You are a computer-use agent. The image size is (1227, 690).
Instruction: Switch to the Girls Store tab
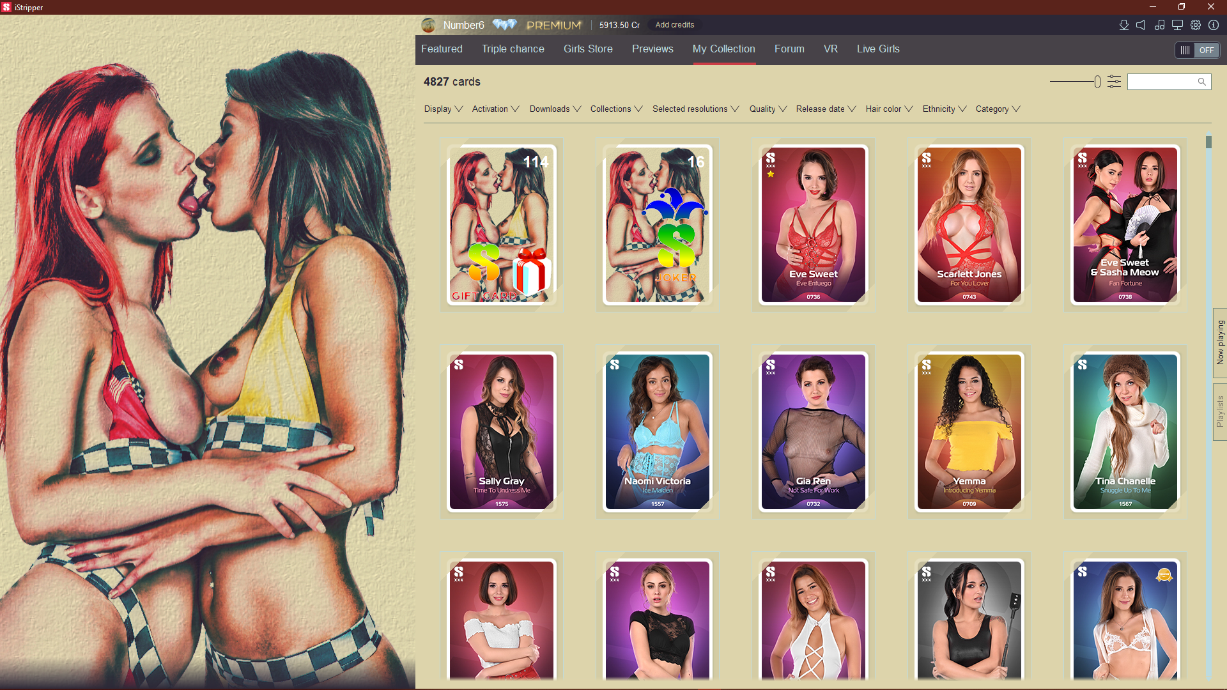(x=587, y=49)
